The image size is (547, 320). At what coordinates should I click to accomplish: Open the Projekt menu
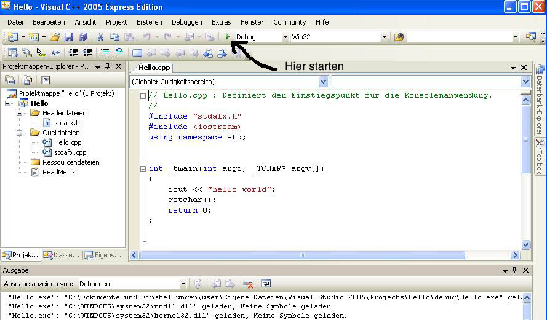(116, 22)
